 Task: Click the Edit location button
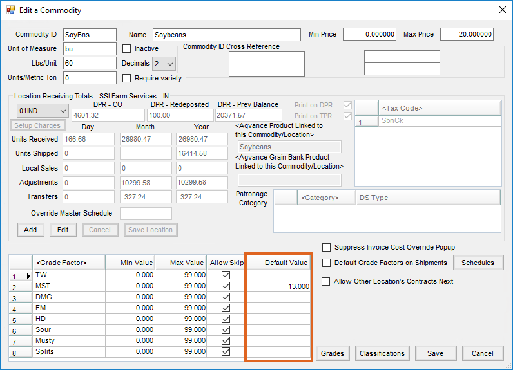63,230
